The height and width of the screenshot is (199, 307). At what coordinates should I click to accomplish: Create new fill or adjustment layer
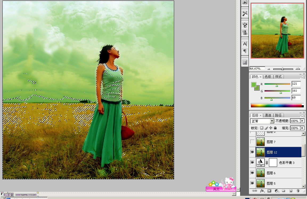point(277,191)
